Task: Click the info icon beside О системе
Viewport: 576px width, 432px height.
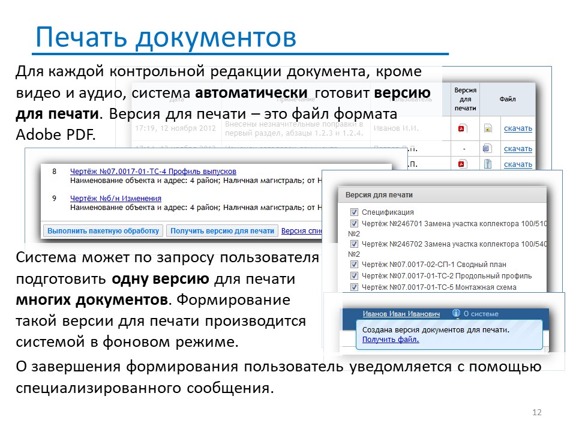Action: pyautogui.click(x=456, y=313)
